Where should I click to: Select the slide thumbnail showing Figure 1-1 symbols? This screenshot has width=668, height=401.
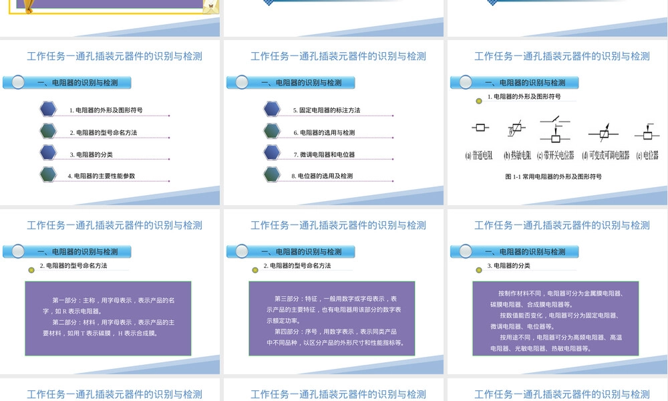558,123
